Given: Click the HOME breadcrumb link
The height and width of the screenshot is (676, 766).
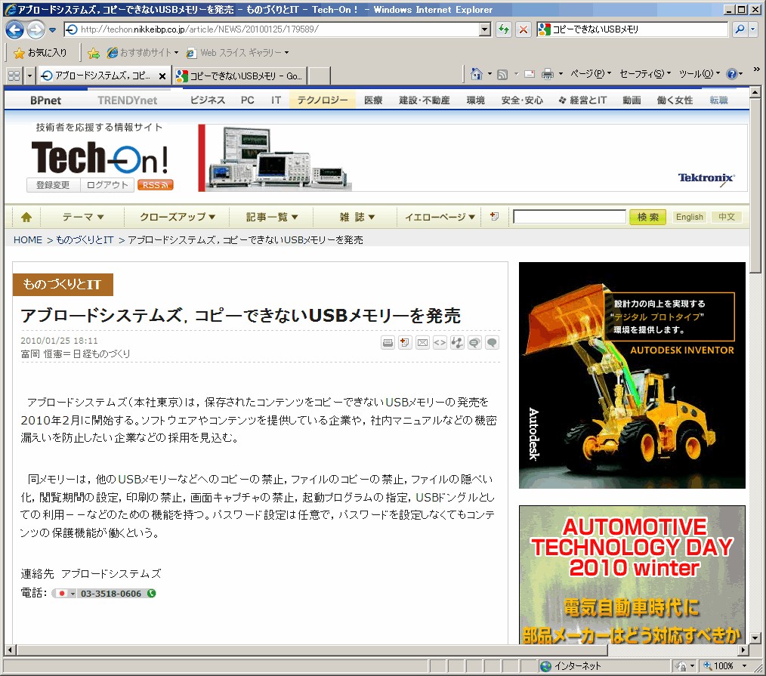Looking at the screenshot, I should 28,240.
